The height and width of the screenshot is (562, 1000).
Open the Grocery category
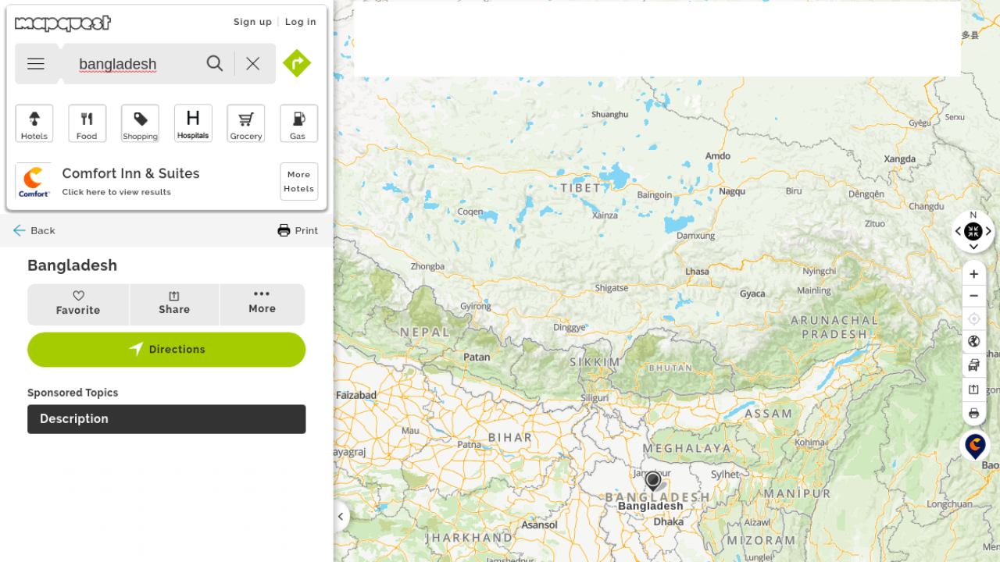pyautogui.click(x=246, y=123)
